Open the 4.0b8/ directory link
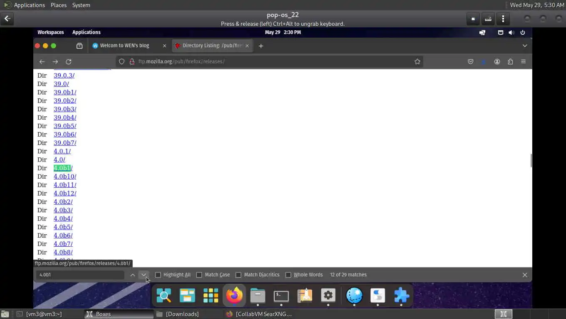Image resolution: width=566 pixels, height=319 pixels. coord(63,253)
